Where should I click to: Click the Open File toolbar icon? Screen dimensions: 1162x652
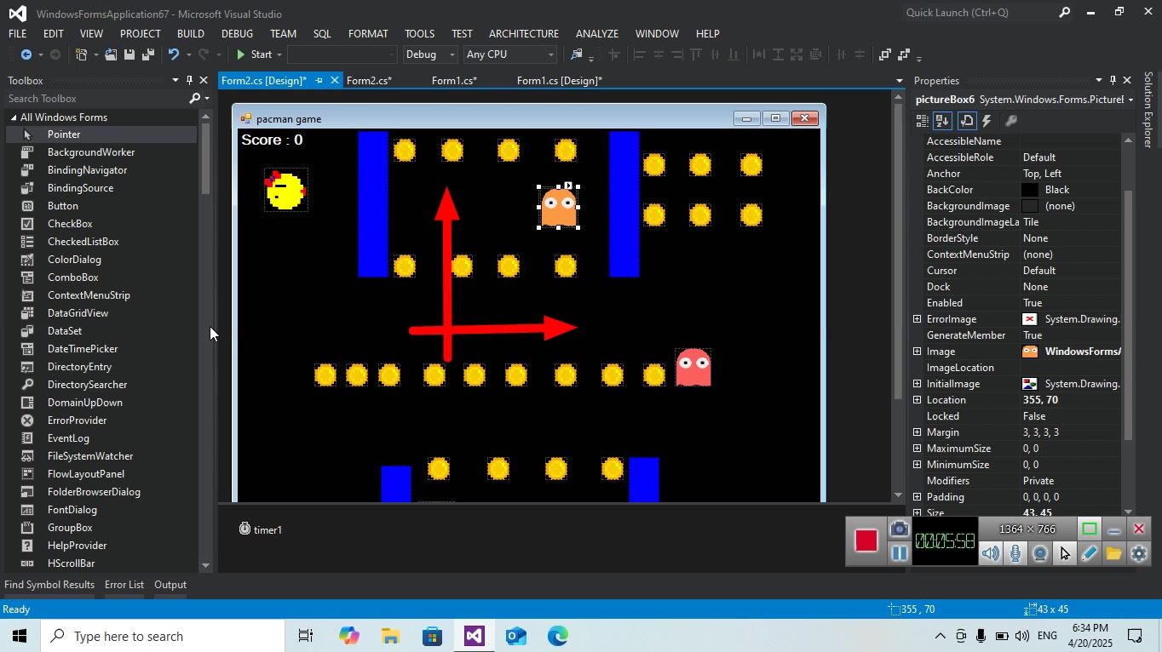[111, 54]
